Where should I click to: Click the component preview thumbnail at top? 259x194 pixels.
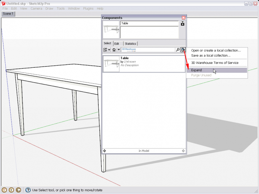pyautogui.click(x=111, y=30)
